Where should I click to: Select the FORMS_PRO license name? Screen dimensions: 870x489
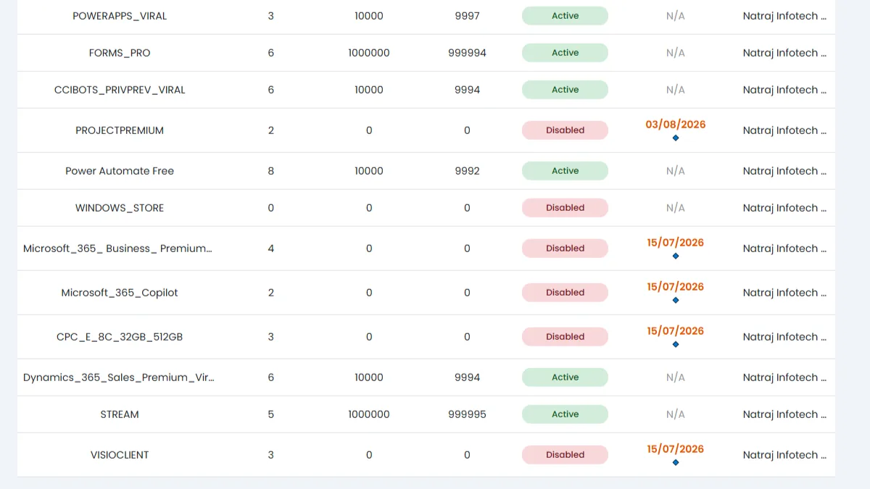120,53
